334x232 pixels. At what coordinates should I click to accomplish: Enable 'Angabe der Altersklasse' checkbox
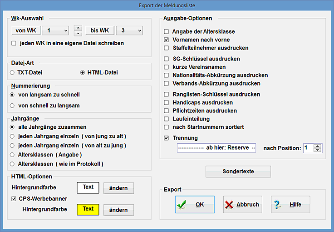167,32
